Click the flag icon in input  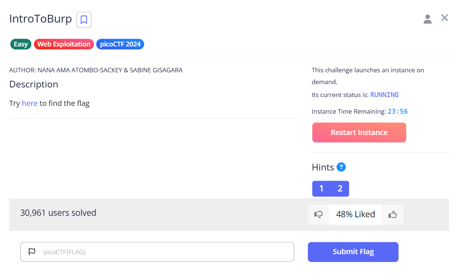pyautogui.click(x=32, y=252)
